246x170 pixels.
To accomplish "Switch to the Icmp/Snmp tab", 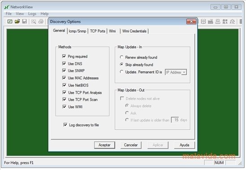I will coord(78,31).
